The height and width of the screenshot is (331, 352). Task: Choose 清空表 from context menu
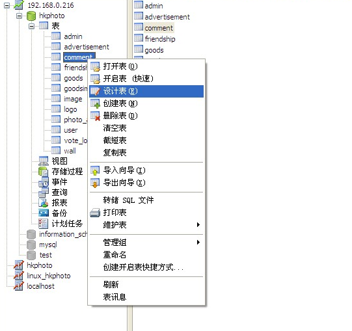pos(146,128)
